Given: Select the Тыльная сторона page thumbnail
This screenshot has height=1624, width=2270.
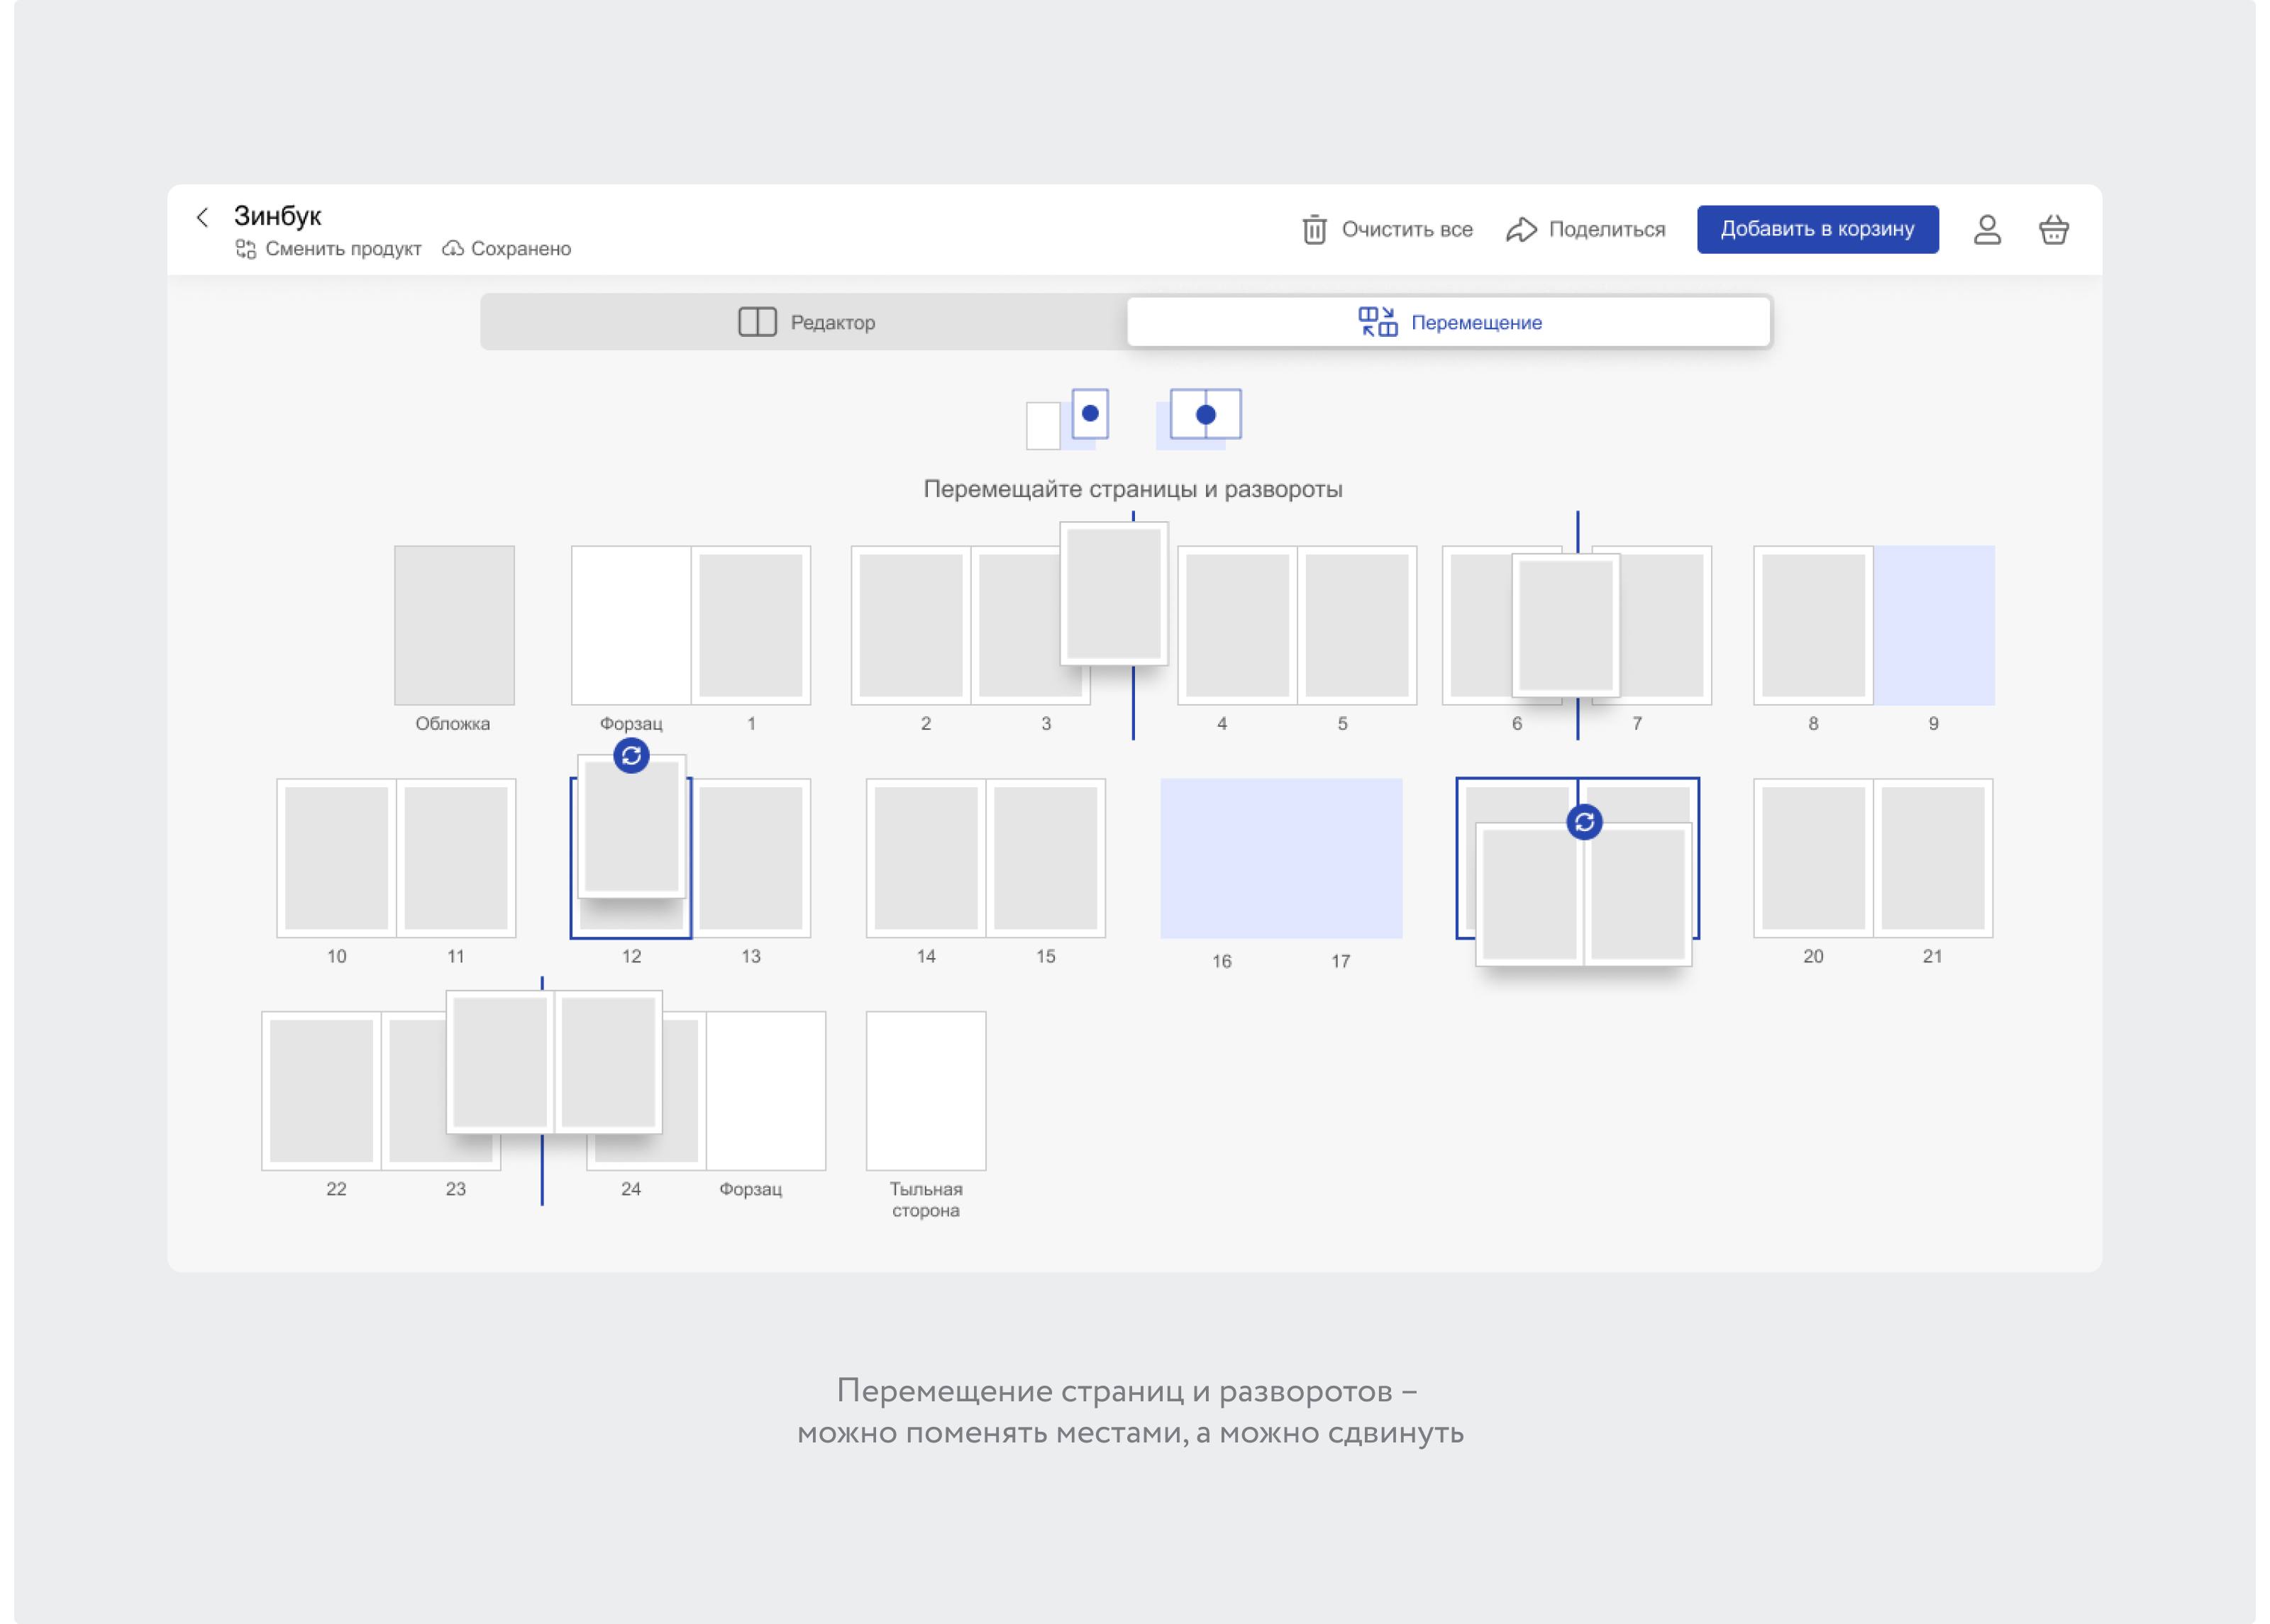Looking at the screenshot, I should [x=926, y=1090].
